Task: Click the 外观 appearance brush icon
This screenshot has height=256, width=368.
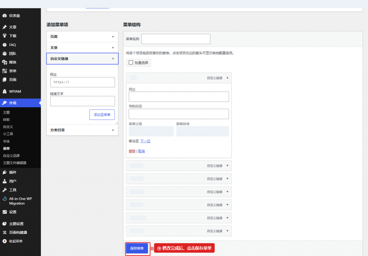Action: click(x=4, y=103)
